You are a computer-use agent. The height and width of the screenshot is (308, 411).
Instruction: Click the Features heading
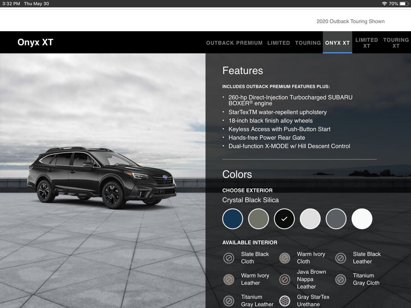click(x=242, y=71)
